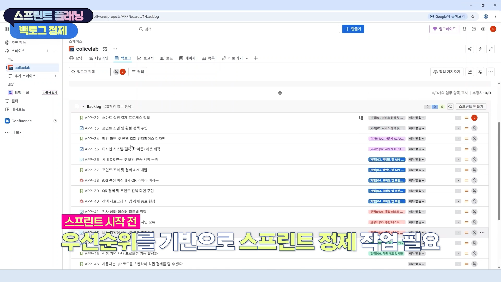
Task: Switch to the 보드 tab
Action: click(166, 58)
